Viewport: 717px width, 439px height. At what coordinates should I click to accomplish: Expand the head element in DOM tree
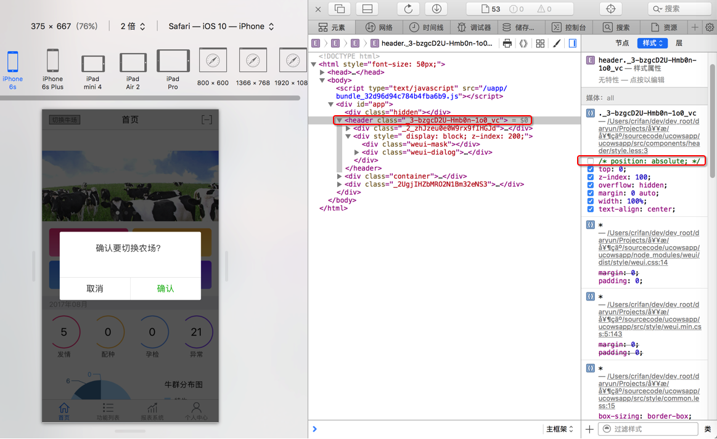pyautogui.click(x=322, y=73)
